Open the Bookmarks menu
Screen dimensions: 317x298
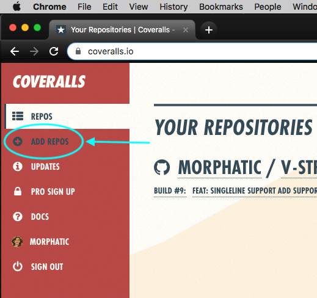pos(221,7)
